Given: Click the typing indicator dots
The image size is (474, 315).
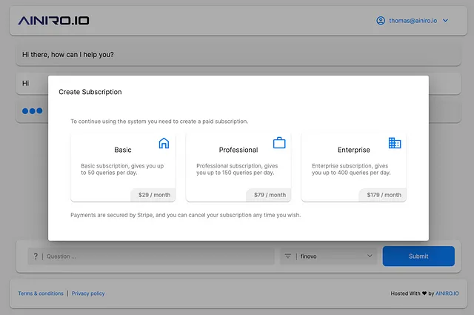Looking at the screenshot, I should point(33,111).
